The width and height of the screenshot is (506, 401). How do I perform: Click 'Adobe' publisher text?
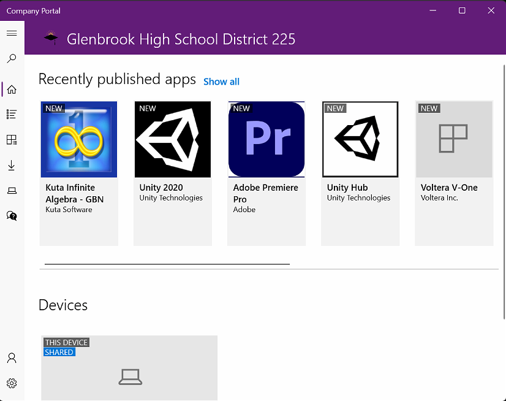[244, 209]
